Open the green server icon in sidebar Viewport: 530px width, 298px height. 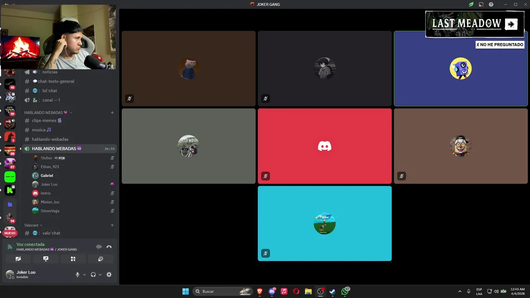click(x=10, y=177)
